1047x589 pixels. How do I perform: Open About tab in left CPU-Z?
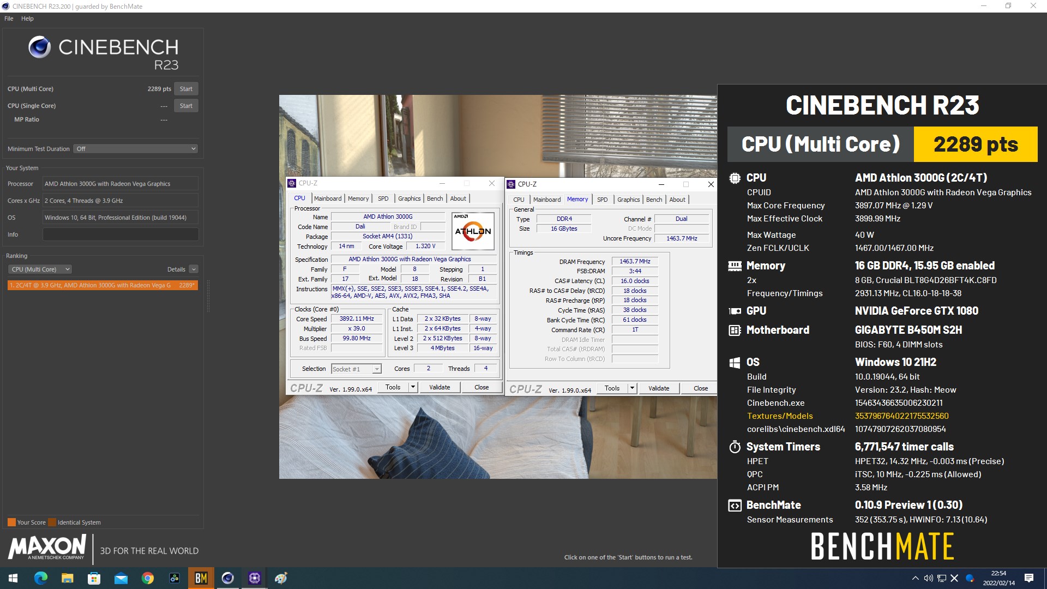tap(458, 199)
